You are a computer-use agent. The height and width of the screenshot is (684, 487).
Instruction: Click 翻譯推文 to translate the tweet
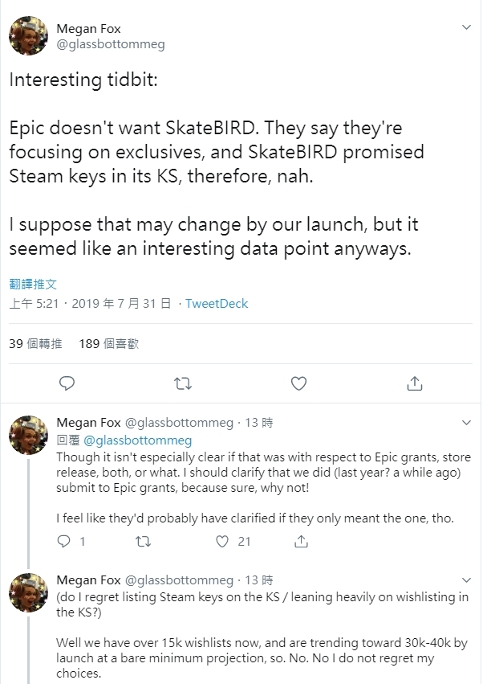tap(33, 285)
